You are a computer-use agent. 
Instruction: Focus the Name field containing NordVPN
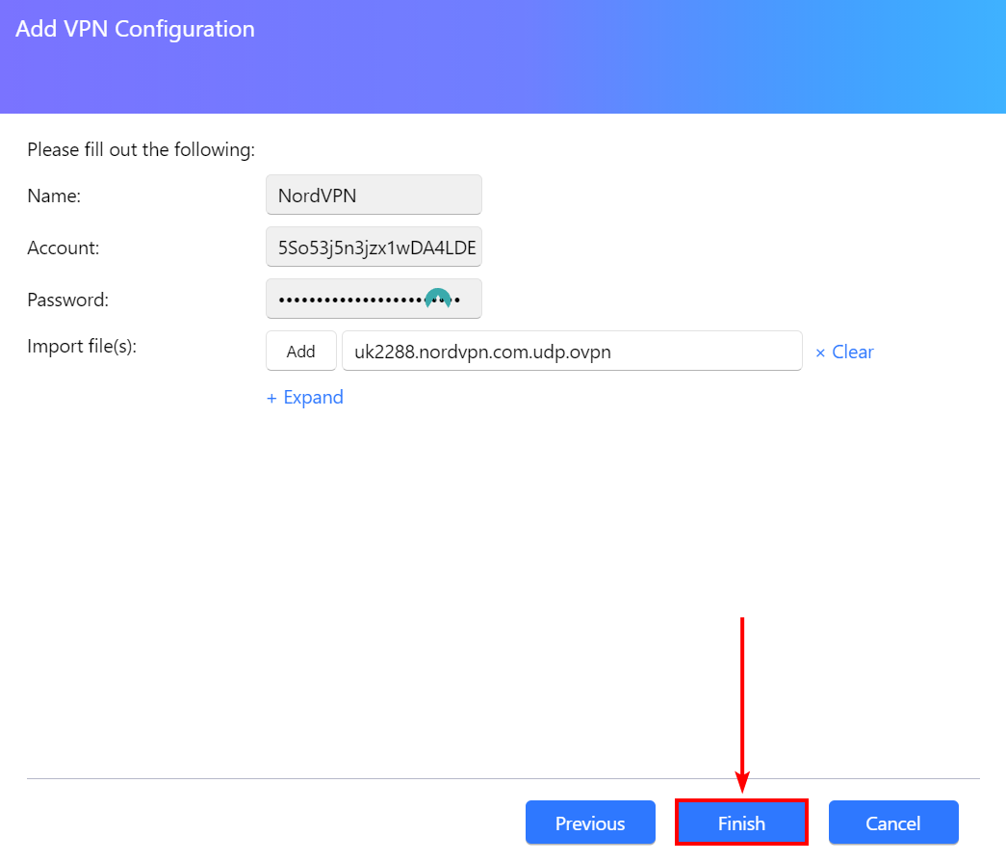(374, 195)
